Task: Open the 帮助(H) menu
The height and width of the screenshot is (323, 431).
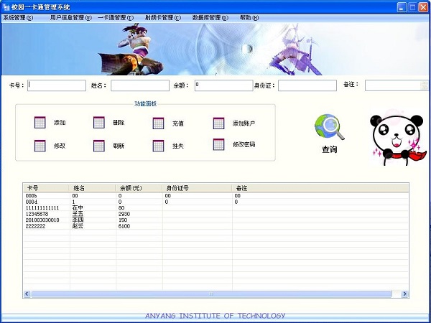Action: coord(249,18)
